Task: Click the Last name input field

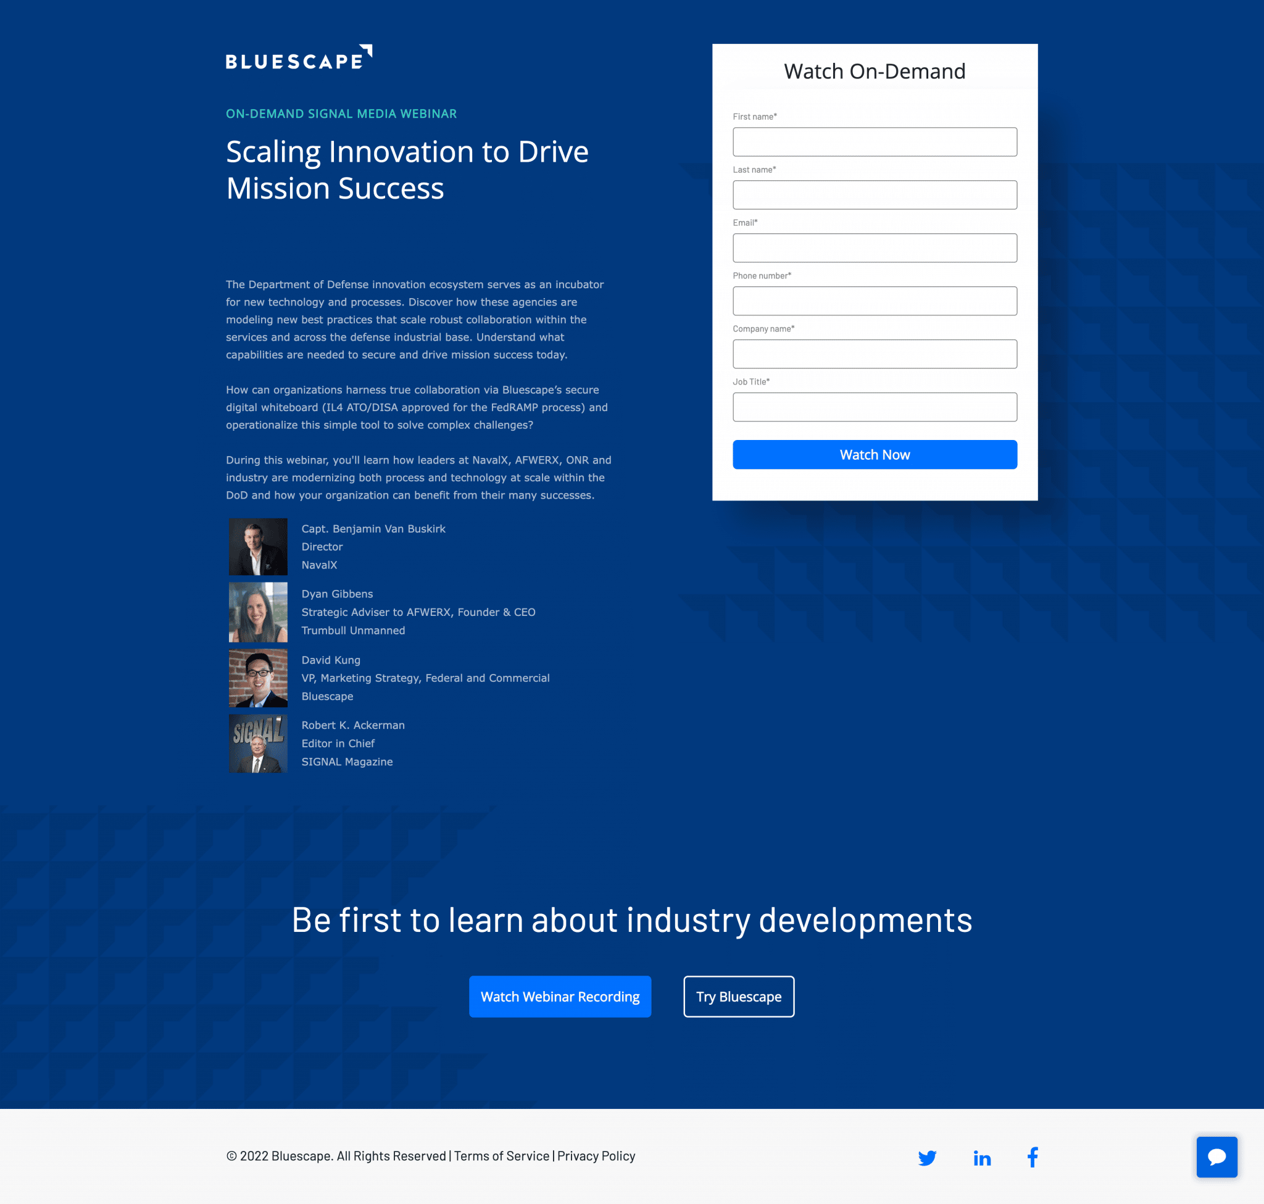Action: click(875, 194)
